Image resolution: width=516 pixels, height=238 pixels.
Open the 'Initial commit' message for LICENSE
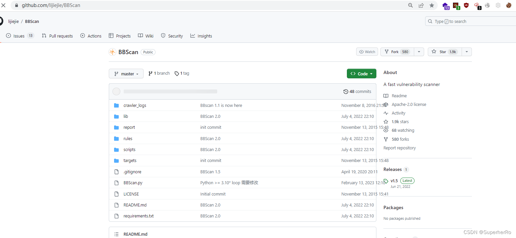point(213,194)
